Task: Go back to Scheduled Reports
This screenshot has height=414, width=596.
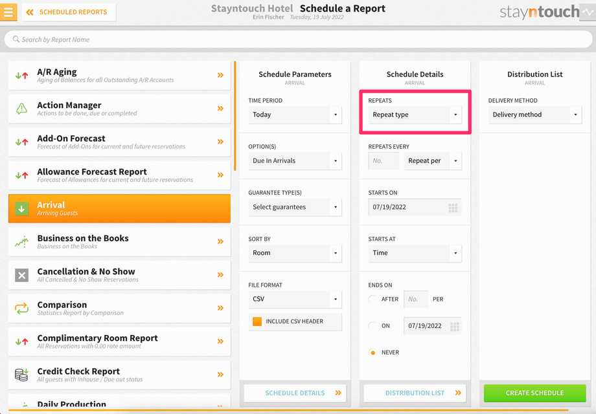Action: point(69,12)
